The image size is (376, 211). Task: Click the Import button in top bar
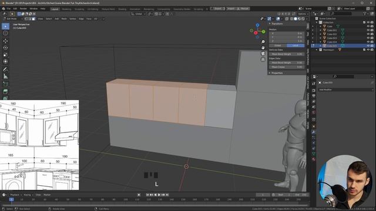[x=231, y=9]
